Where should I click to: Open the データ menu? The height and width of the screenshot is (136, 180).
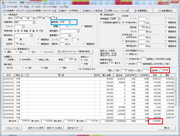pos(24,7)
